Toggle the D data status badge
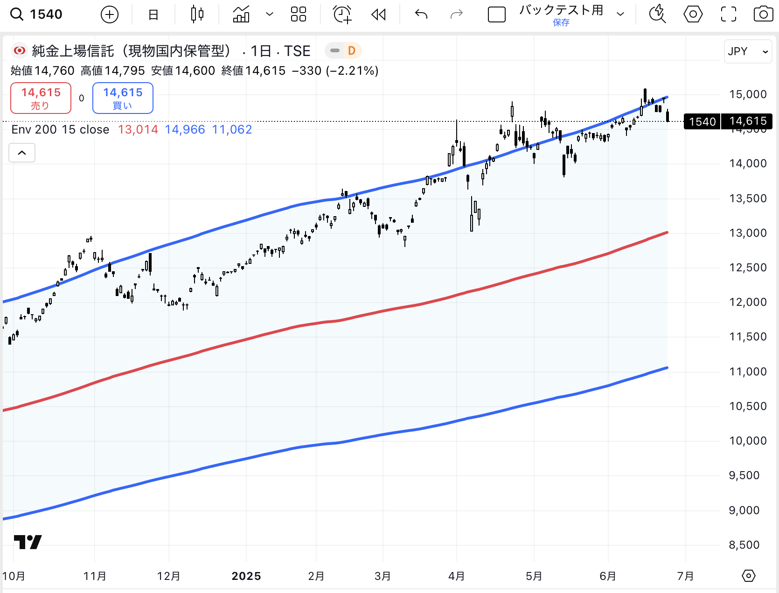779x593 pixels. coord(351,50)
